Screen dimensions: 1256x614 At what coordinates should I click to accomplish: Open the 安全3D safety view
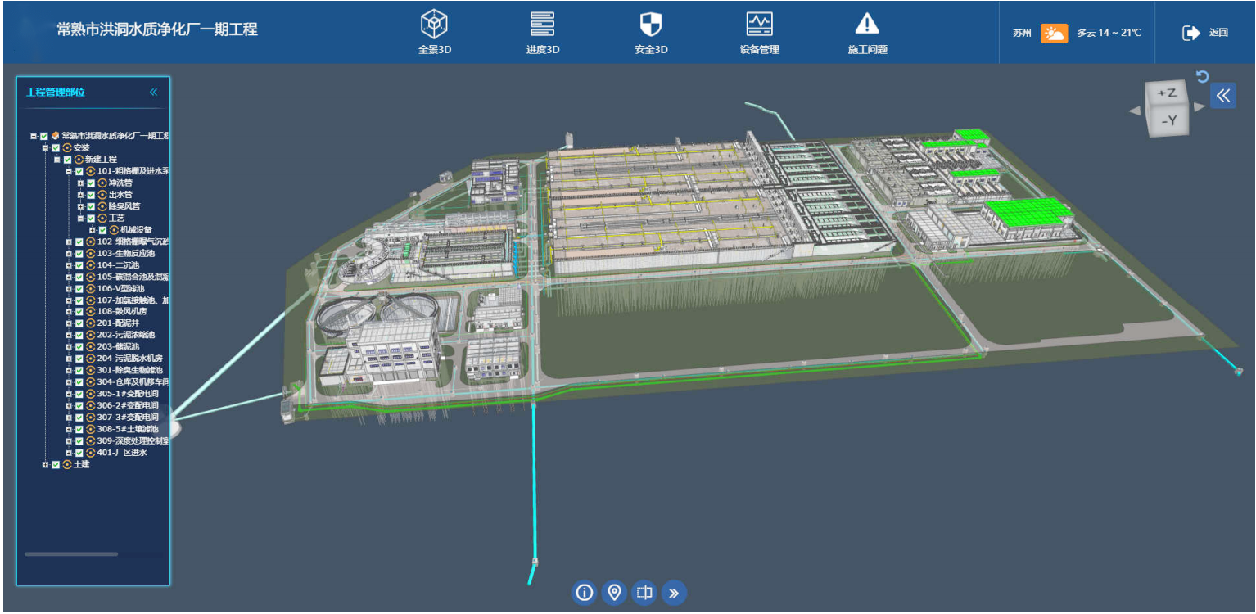click(x=650, y=33)
